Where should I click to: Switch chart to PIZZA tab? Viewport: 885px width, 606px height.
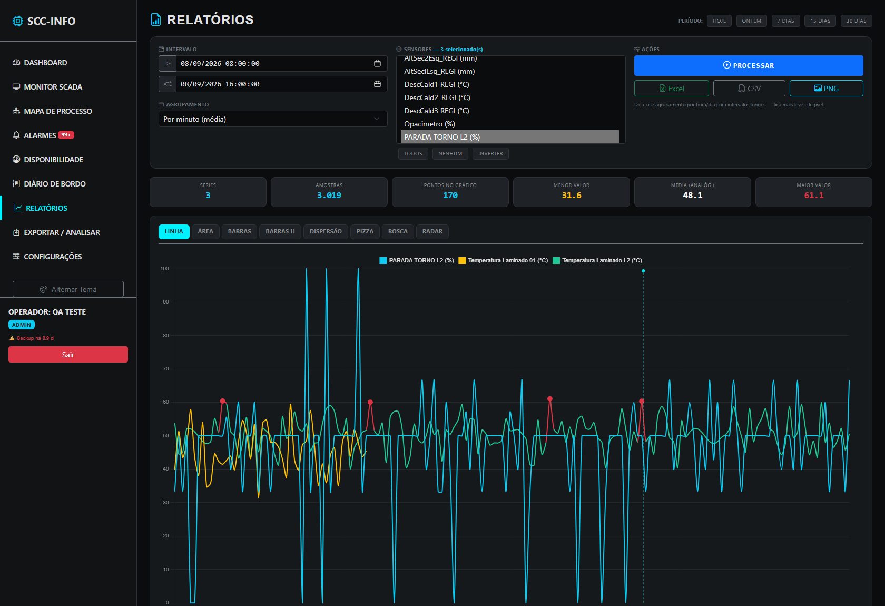[365, 232]
